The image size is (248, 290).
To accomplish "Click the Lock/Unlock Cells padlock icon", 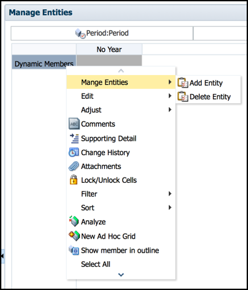I will 73,180.
